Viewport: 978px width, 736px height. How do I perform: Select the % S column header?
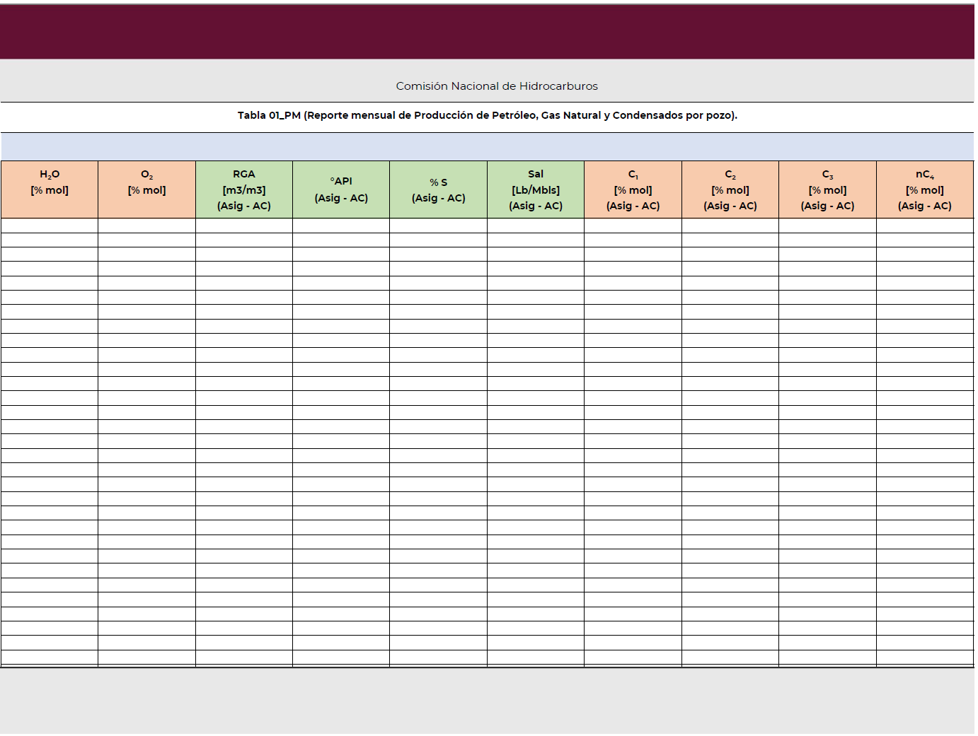click(x=438, y=189)
